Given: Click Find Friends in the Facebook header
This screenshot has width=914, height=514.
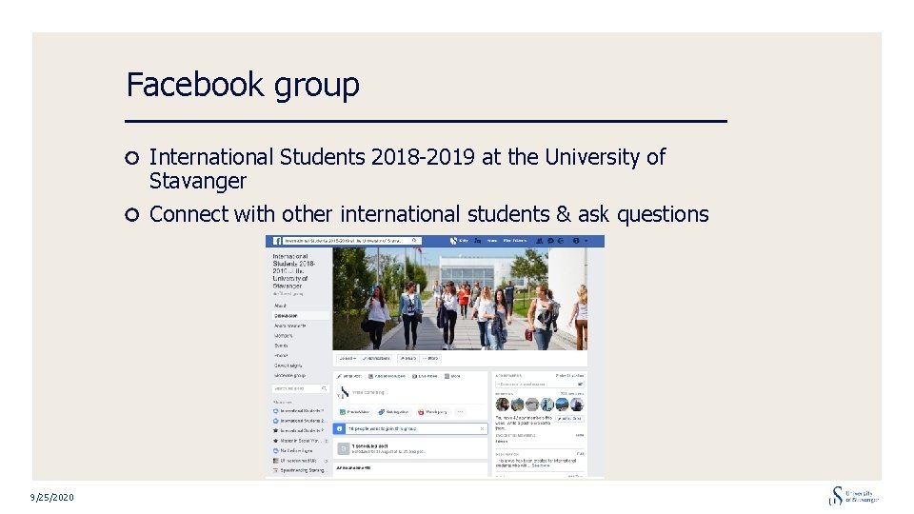Looking at the screenshot, I should (x=515, y=241).
